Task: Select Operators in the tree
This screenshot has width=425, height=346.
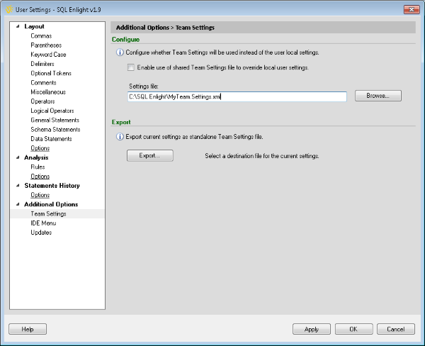Action: (x=42, y=101)
